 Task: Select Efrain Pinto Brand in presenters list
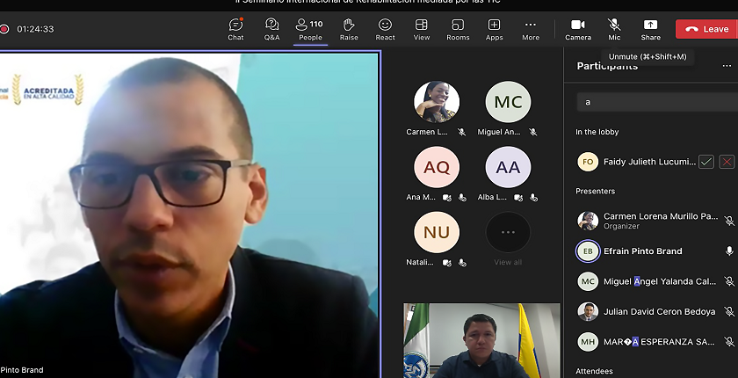pyautogui.click(x=656, y=251)
